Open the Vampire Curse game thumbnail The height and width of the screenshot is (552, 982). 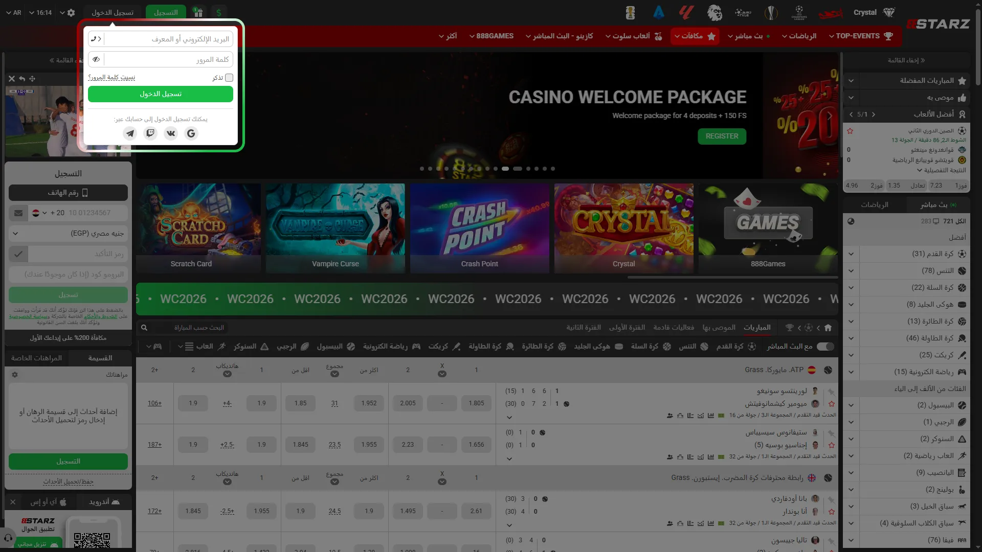pos(336,228)
